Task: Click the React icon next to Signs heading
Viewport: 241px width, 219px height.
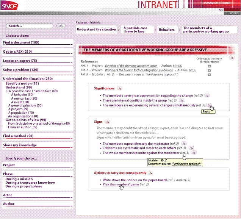Action: 107,122
